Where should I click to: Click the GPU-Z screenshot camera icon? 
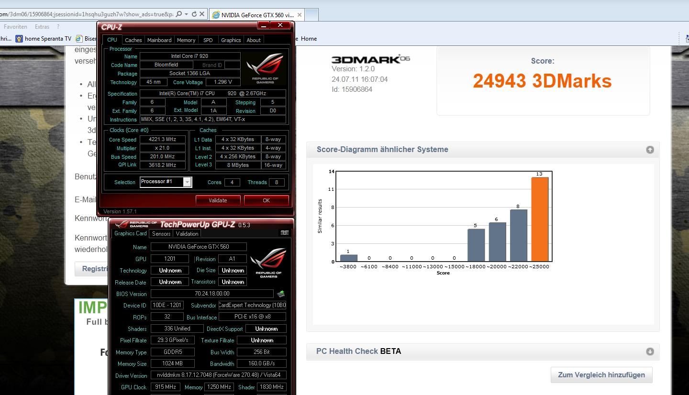click(x=285, y=232)
